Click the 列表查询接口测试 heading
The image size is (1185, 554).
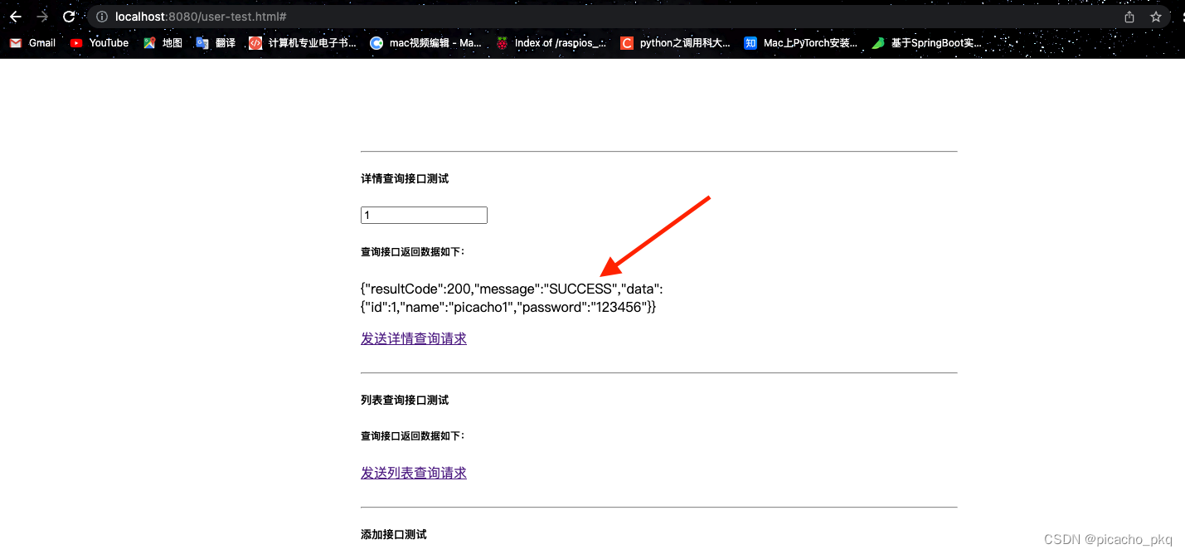[x=405, y=400]
